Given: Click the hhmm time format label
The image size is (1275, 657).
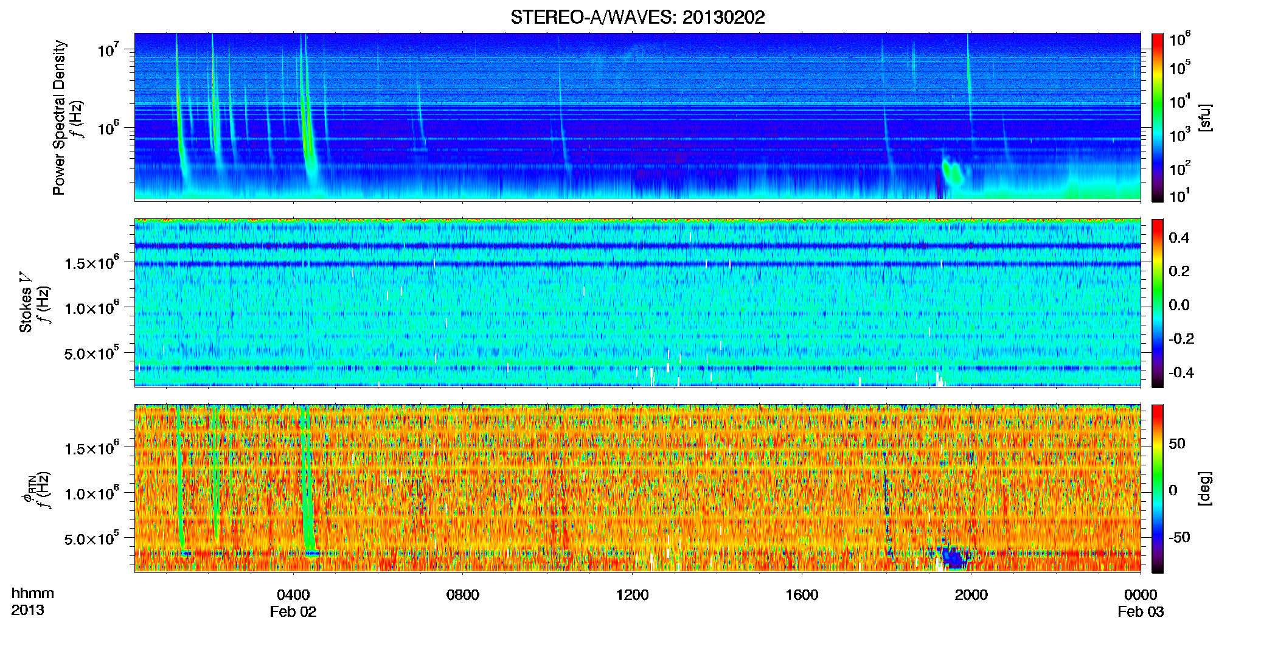Looking at the screenshot, I should pyautogui.click(x=33, y=594).
